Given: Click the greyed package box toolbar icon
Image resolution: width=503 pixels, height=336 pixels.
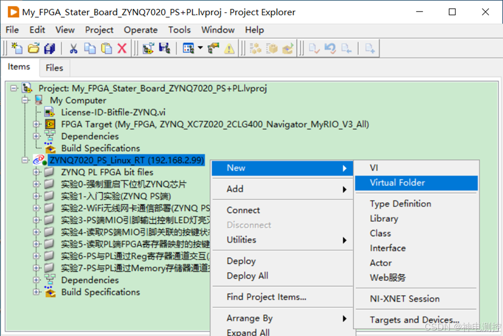Looking at the screenshot, I should pyautogui.click(x=272, y=48).
